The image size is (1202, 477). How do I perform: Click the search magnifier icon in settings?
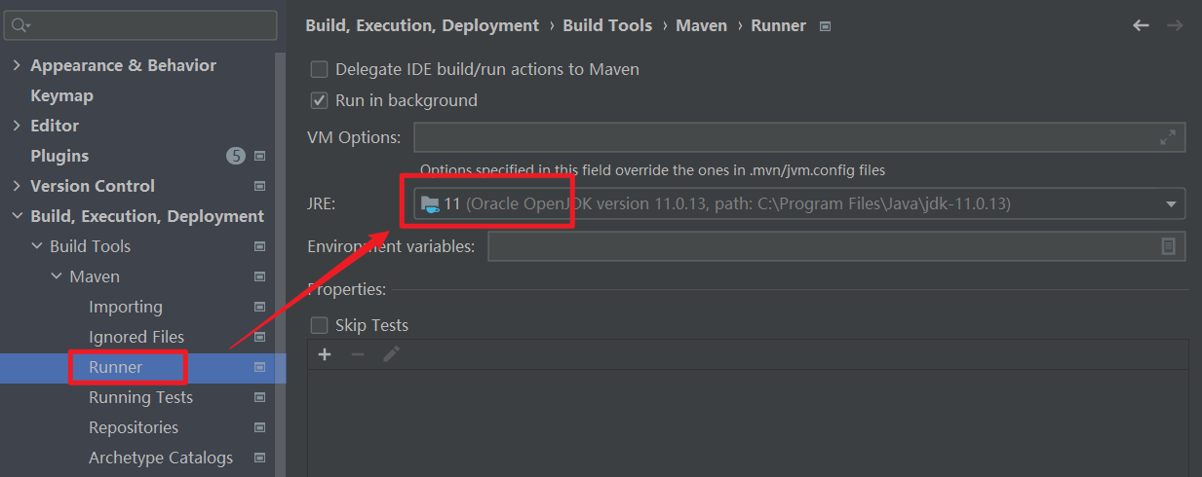pos(21,24)
